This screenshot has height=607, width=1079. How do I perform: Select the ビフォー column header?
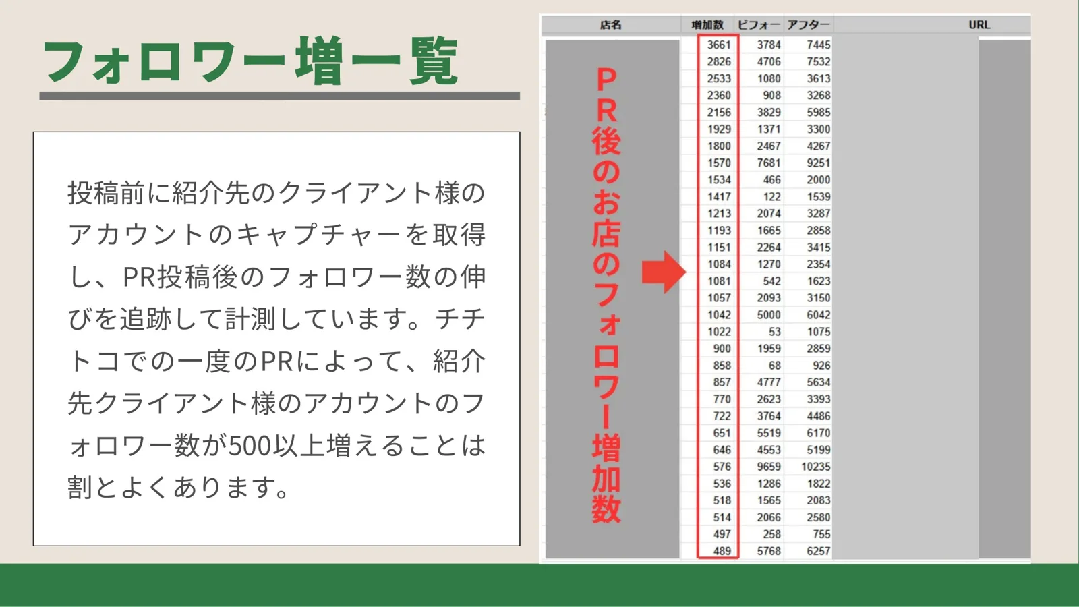758,25
